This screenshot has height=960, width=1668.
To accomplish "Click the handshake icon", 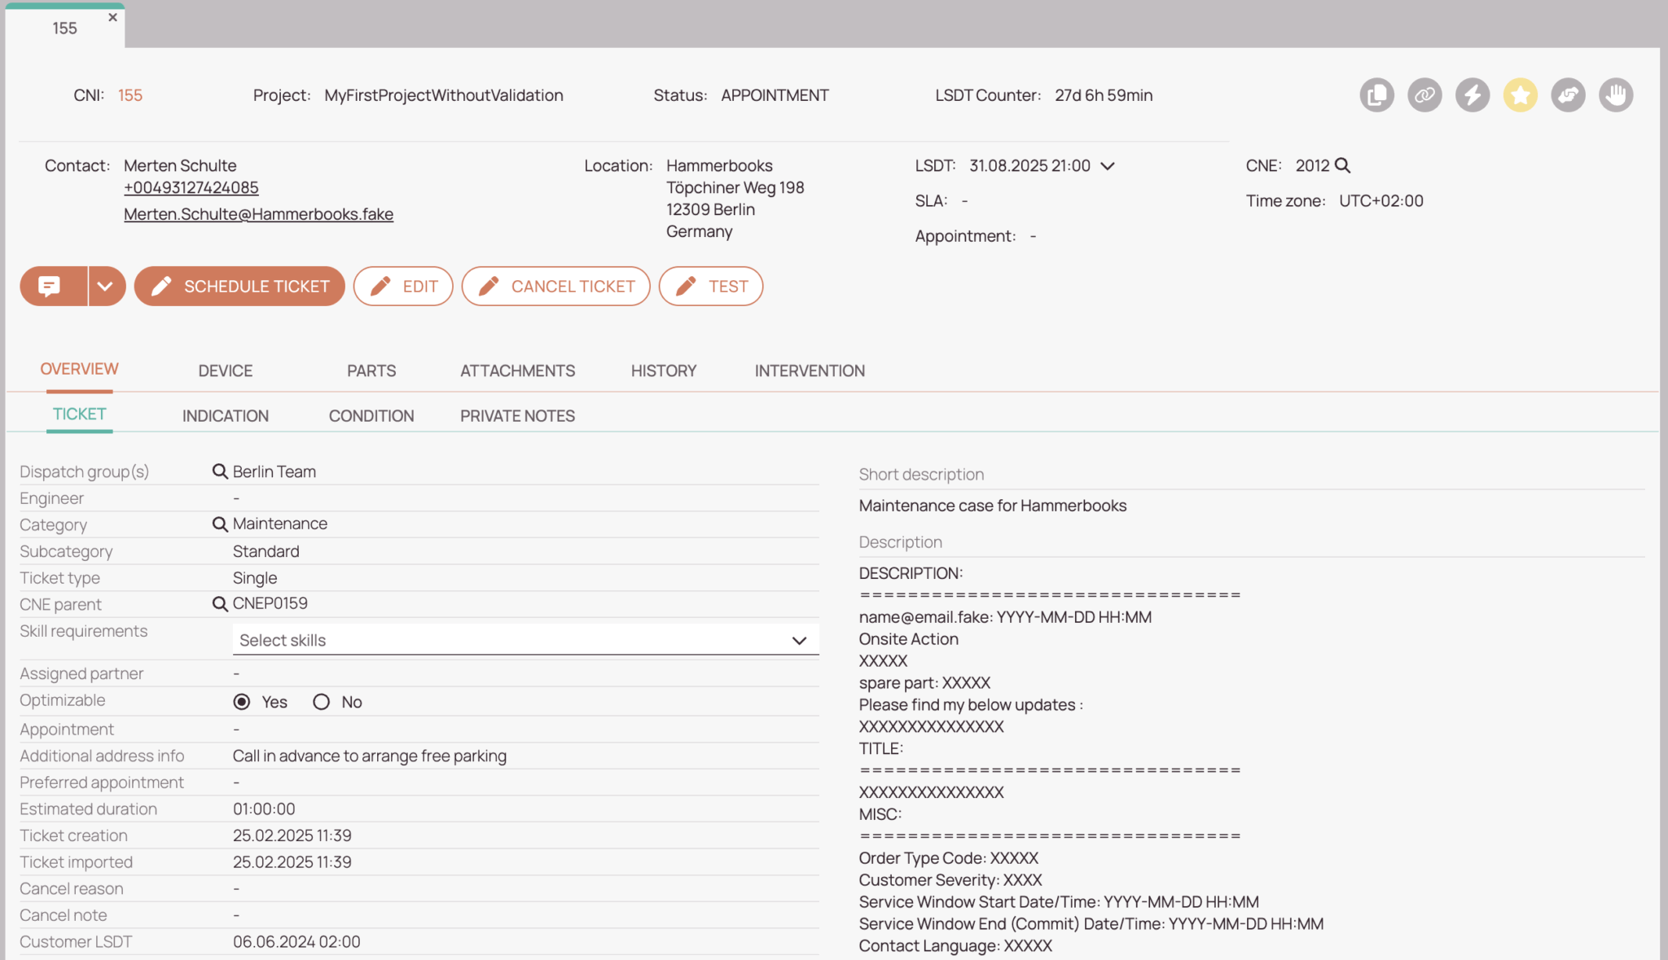I will coord(1568,95).
